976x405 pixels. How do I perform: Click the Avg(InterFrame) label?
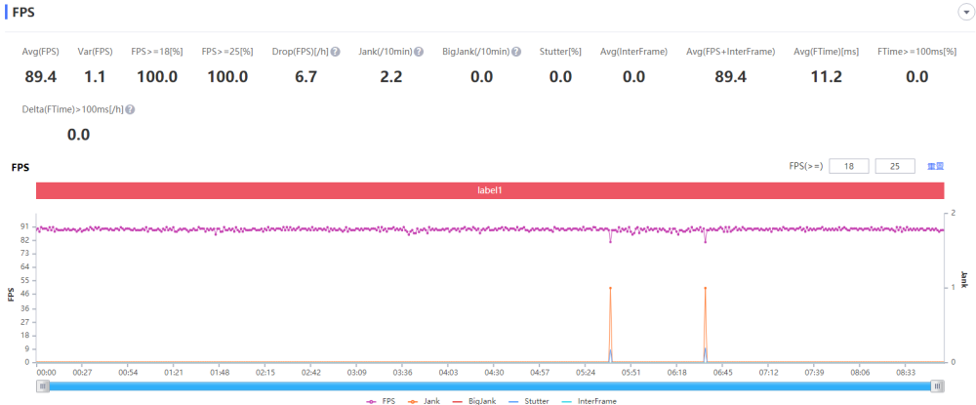633,52
